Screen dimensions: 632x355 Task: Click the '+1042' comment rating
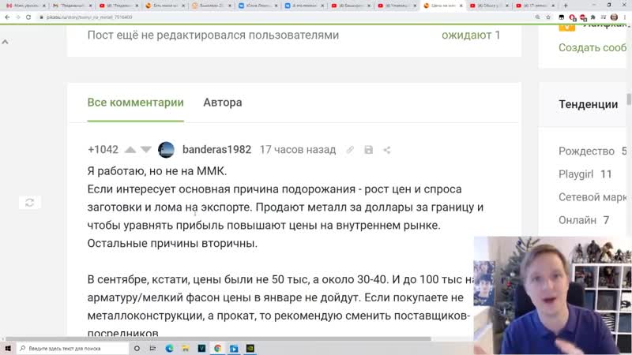point(103,150)
